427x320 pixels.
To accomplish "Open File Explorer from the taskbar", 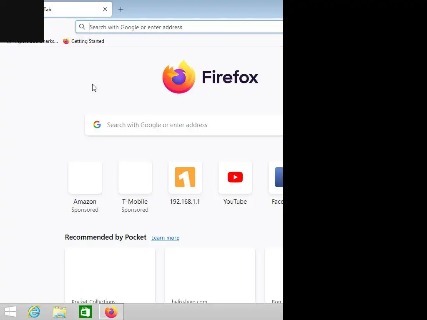I will point(60,312).
